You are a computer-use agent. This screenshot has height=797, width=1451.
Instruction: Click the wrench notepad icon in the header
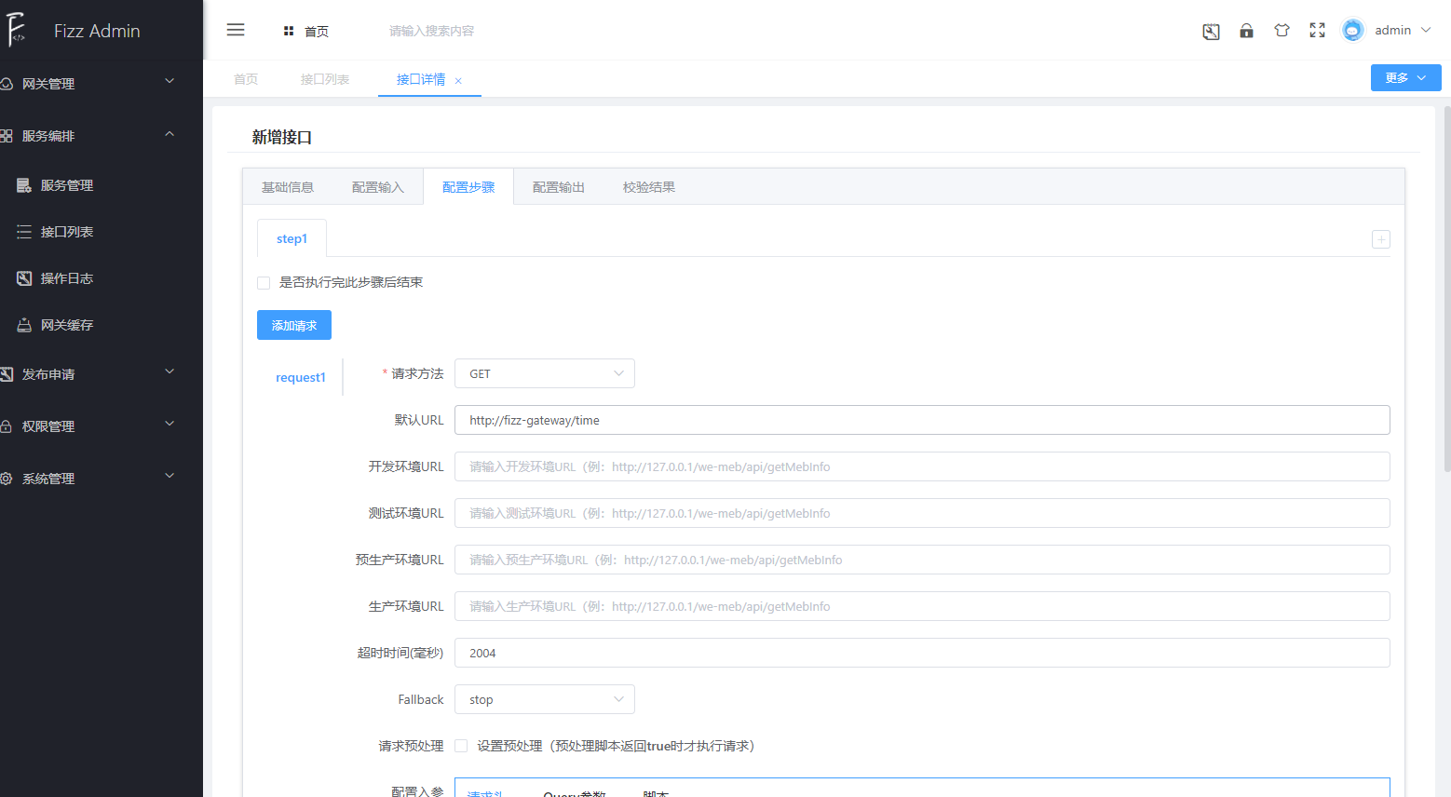tap(1211, 31)
